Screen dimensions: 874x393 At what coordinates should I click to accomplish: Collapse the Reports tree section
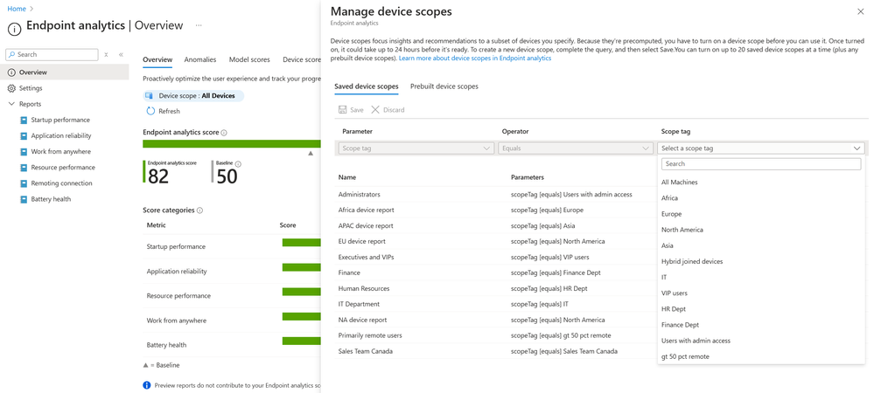11,104
